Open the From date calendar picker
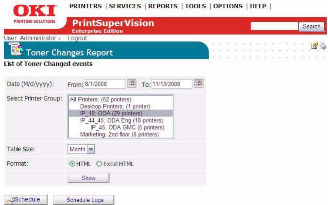 (x=132, y=83)
